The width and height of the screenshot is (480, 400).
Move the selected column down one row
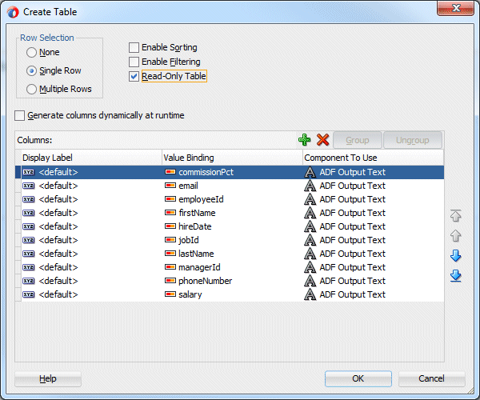point(455,255)
